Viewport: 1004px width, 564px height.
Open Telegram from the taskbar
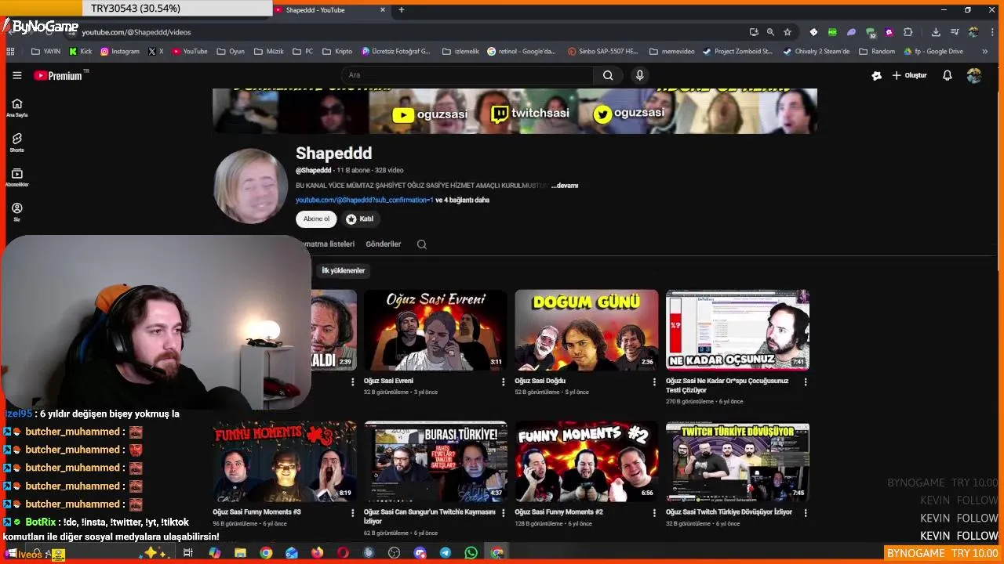click(x=446, y=553)
